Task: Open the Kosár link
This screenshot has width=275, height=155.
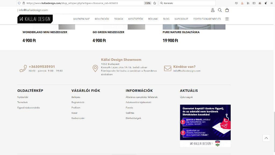Action: click(x=74, y=113)
